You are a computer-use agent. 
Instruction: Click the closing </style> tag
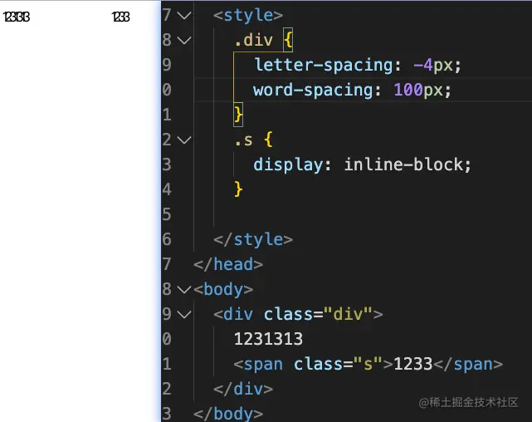[253, 239]
